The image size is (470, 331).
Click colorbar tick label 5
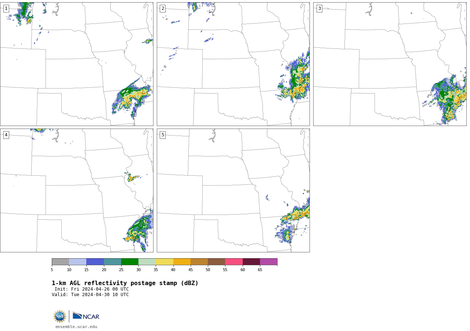click(x=52, y=270)
